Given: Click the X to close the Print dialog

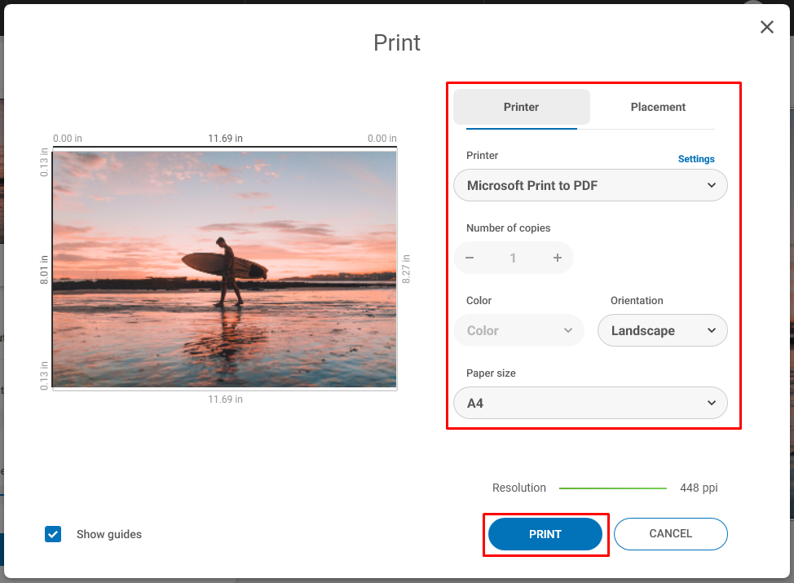Looking at the screenshot, I should coord(766,27).
